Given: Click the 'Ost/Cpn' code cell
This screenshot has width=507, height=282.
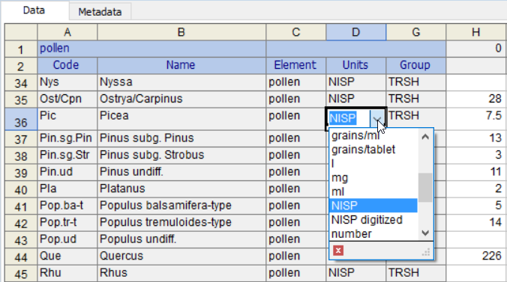Looking at the screenshot, I should pyautogui.click(x=67, y=99).
